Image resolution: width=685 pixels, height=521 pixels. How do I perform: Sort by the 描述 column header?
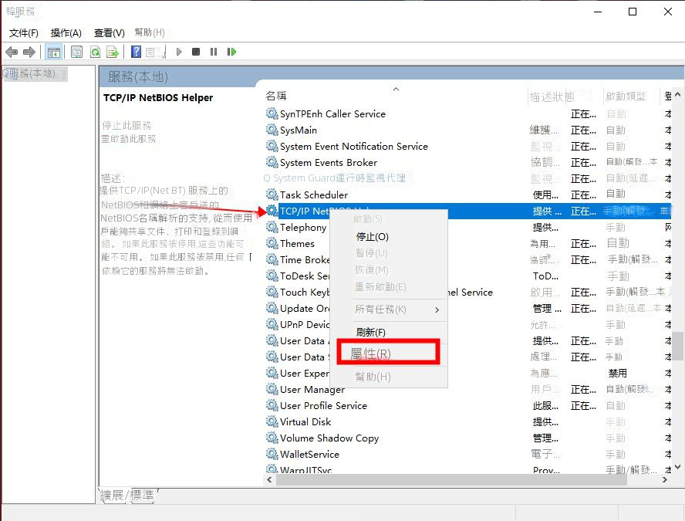541,96
